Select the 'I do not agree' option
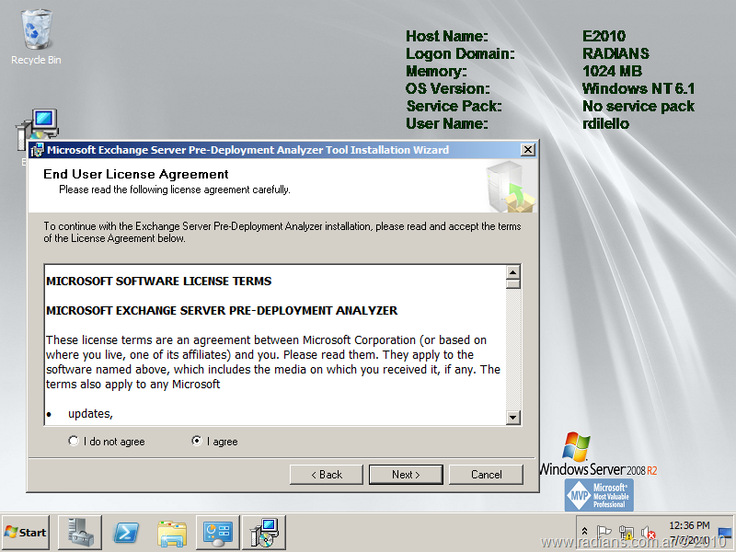The image size is (736, 552). pyautogui.click(x=74, y=442)
